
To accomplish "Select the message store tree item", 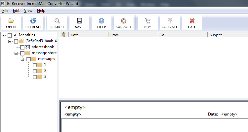I will point(44,53).
